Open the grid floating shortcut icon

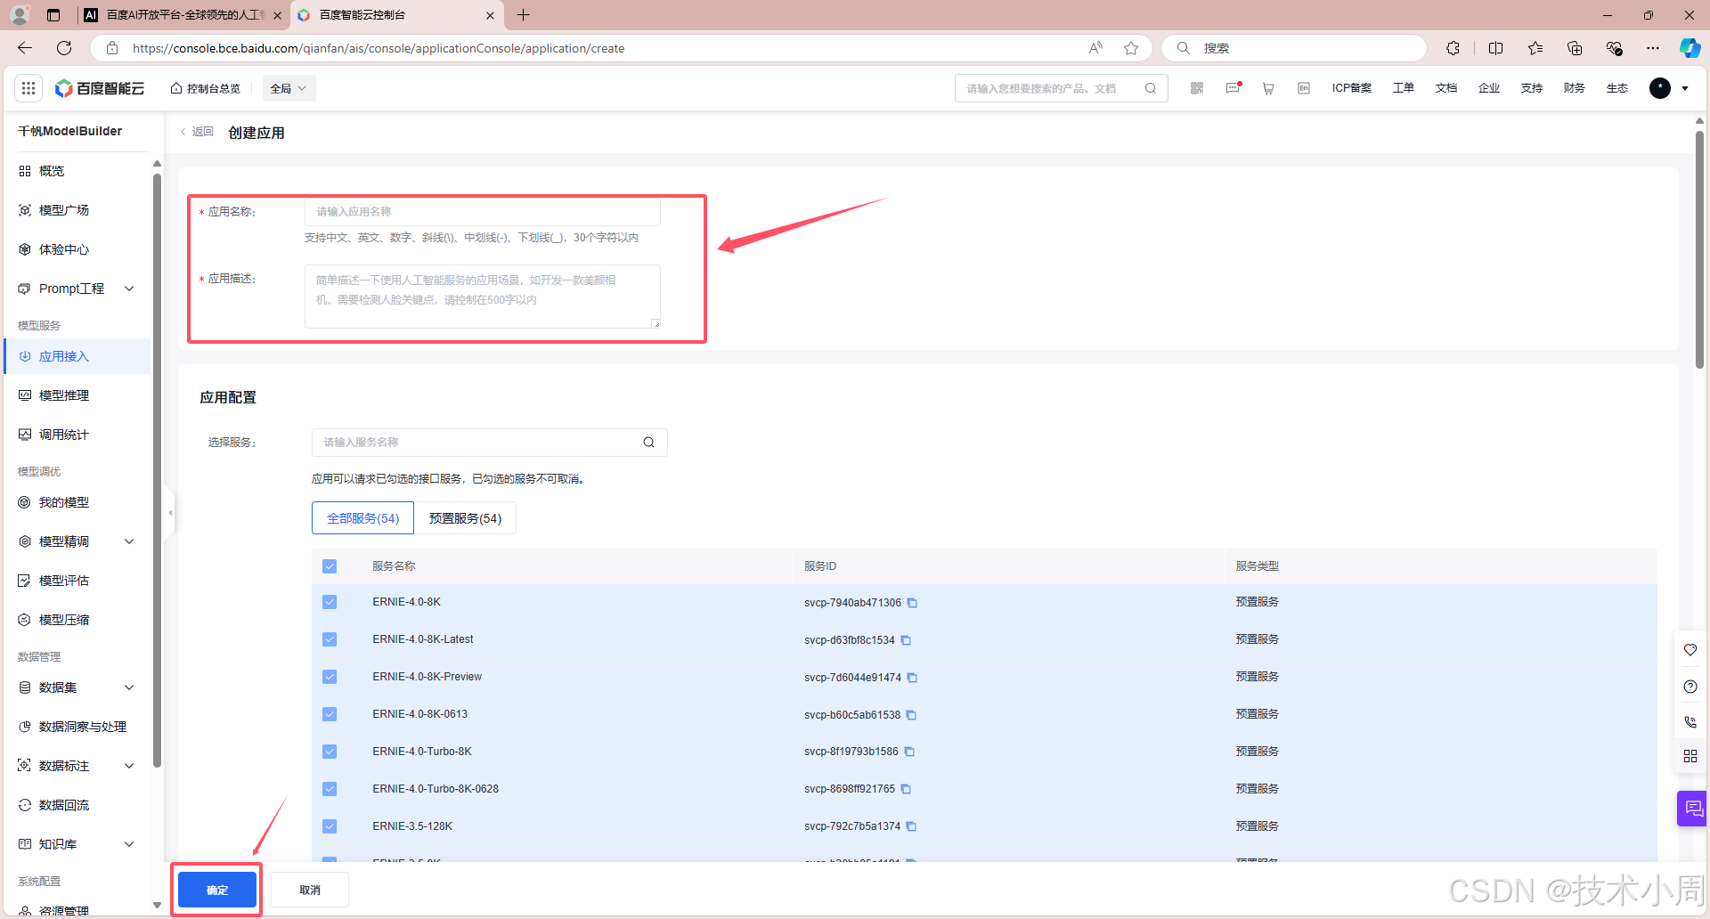1690,756
